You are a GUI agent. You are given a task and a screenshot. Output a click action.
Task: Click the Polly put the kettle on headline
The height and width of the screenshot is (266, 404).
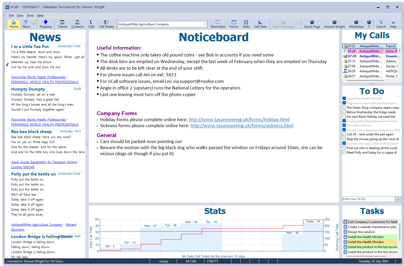(34, 174)
